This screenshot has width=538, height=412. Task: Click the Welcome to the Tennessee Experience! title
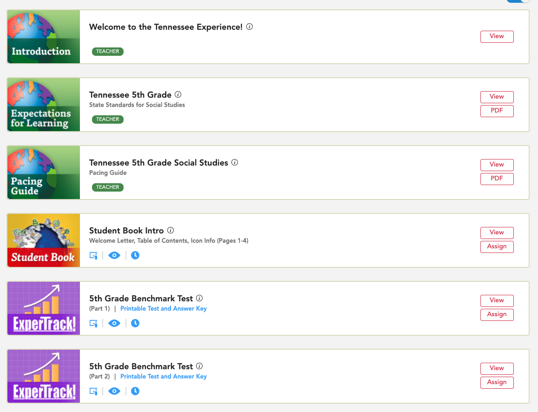point(166,27)
